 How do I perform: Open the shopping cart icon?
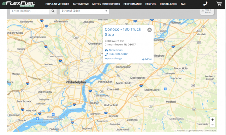219,4
